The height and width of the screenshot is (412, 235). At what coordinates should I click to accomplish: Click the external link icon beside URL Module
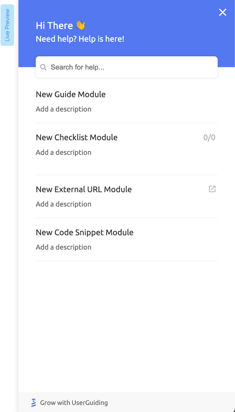click(212, 189)
